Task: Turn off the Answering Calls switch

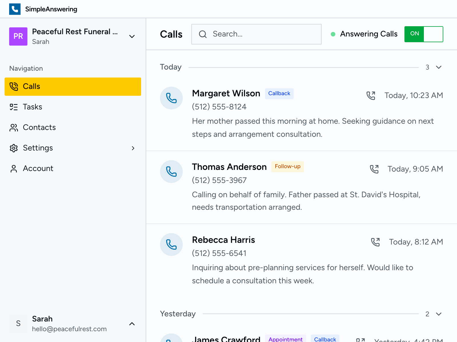Action: [424, 34]
